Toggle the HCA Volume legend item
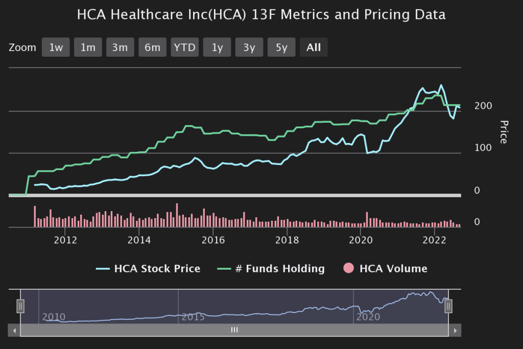 point(393,268)
